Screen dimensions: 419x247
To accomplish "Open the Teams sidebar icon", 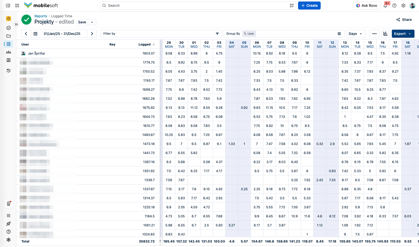I will (x=9, y=52).
